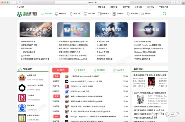Viewport: 185px width, 122px height.
Task: Open the 安卓游戏专题 banner
Action: [x=111, y=30]
